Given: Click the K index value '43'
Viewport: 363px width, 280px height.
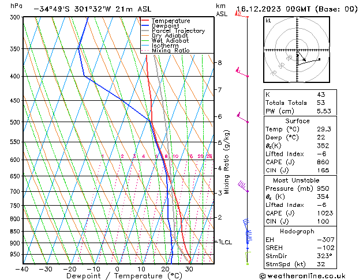Looking at the screenshot, I should tap(321, 94).
